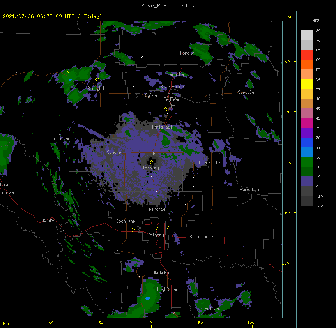Select the Stettler label
Screen dimensions: 336x328
[x=247, y=92]
